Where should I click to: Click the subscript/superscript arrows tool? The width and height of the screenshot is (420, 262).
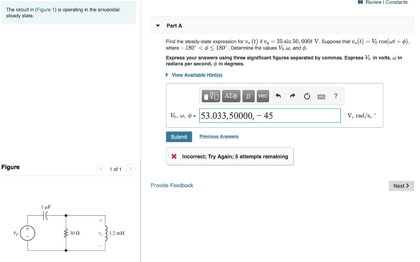coord(248,96)
